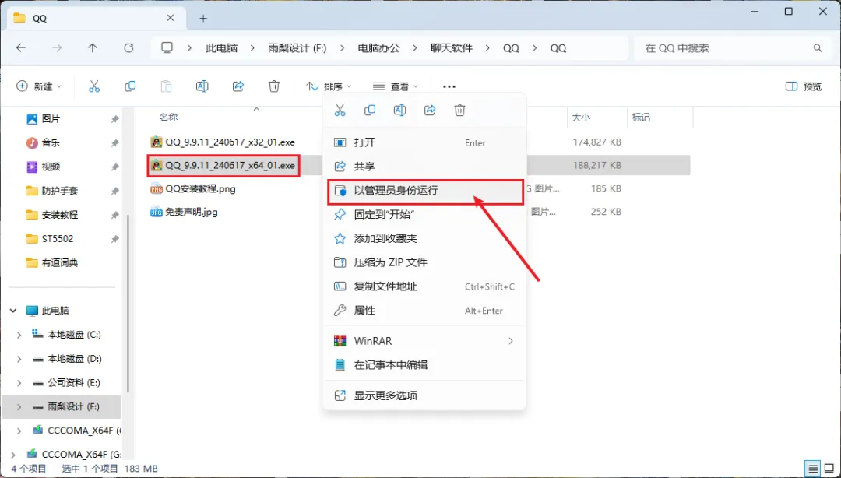
Task: Click 电脑办公 breadcrumb
Action: (x=378, y=48)
